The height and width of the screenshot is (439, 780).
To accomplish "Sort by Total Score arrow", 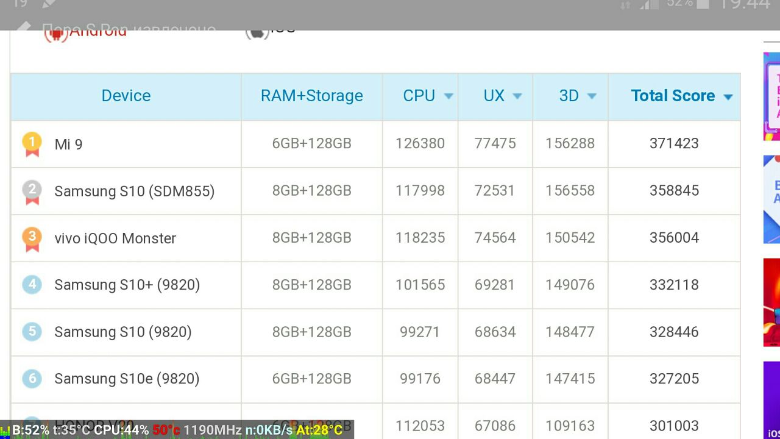I will (x=728, y=97).
